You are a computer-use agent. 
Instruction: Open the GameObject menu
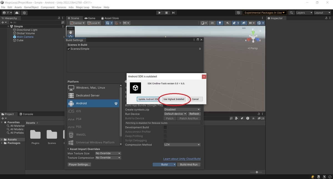pyautogui.click(x=31, y=7)
